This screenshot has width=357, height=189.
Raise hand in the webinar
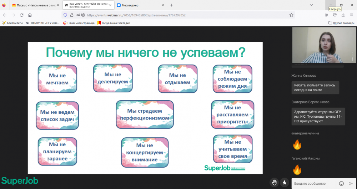[x=274, y=183]
